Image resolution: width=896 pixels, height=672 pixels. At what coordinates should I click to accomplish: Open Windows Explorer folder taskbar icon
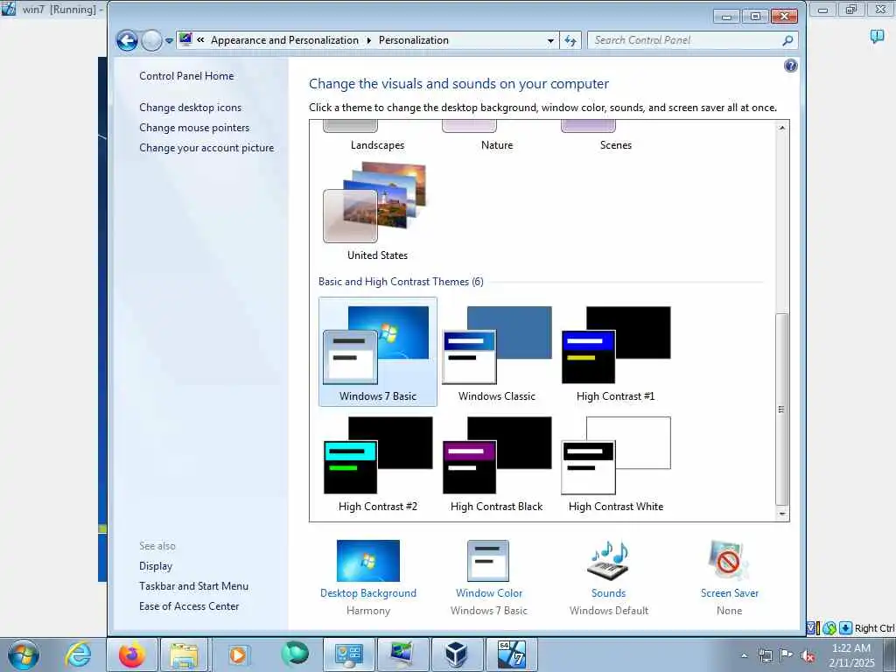(x=184, y=654)
